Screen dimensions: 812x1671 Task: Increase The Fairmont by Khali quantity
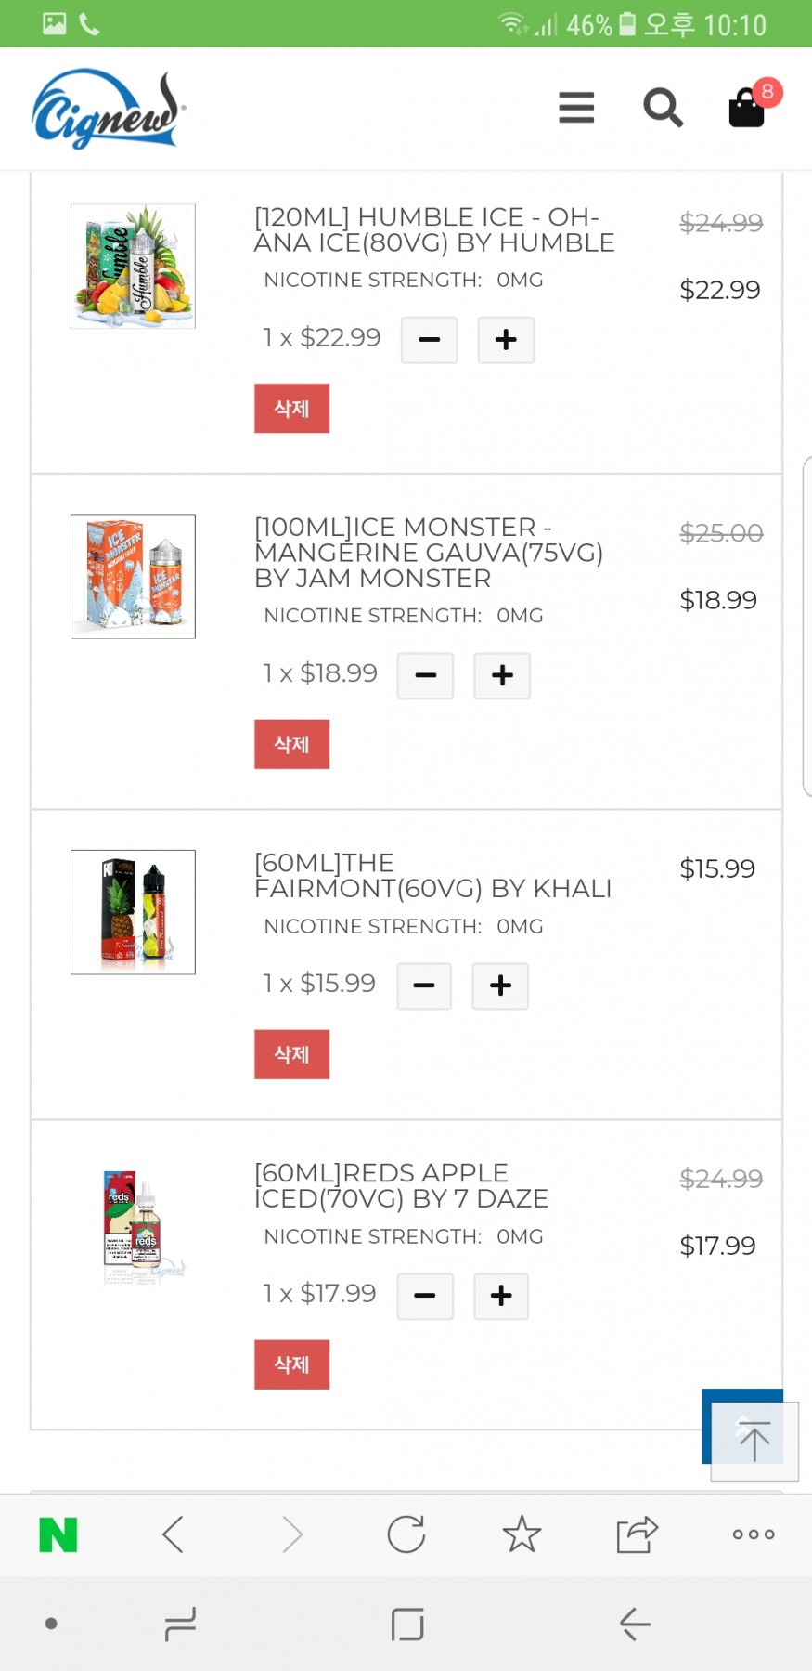point(500,986)
